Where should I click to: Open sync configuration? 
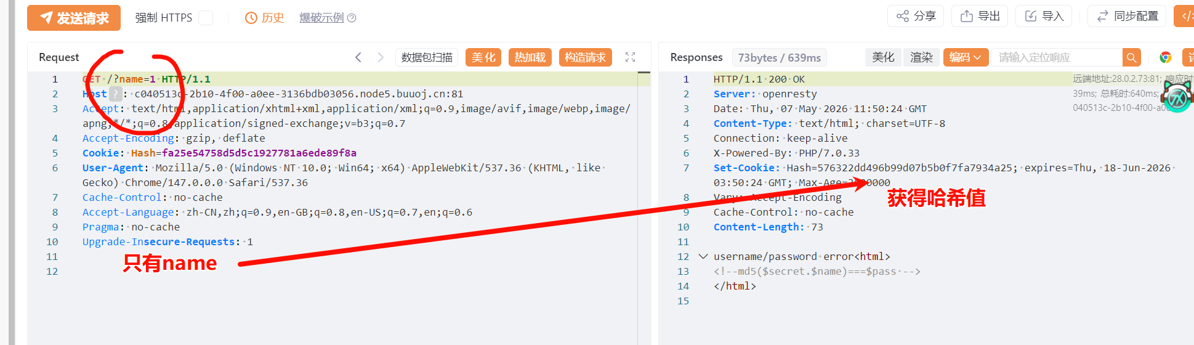pyautogui.click(x=1127, y=16)
